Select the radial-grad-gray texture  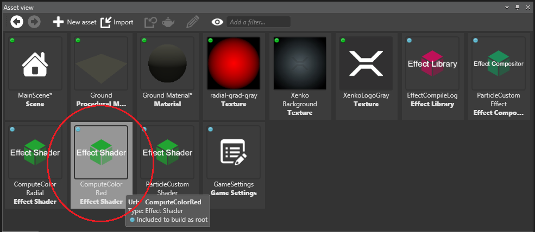tap(234, 64)
